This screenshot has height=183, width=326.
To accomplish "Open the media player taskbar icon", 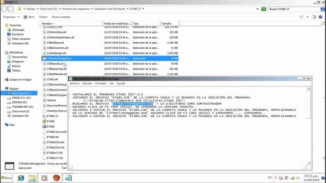I will [44, 178].
